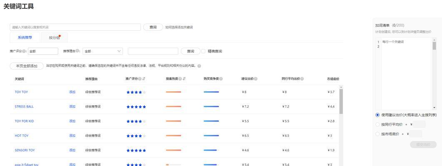The image size is (442, 166).
Task: Click star rating of STRESS BALL row
Action: coord(136,107)
